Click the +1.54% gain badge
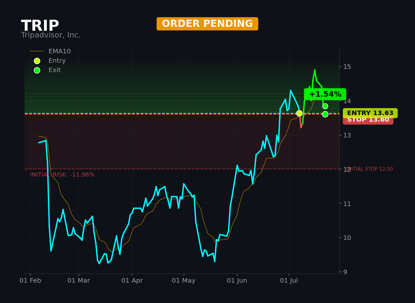Screen dimensions: 415x303 (325, 94)
